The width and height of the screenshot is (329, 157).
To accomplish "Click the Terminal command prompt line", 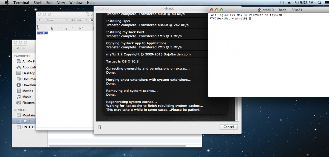I will point(230,18).
